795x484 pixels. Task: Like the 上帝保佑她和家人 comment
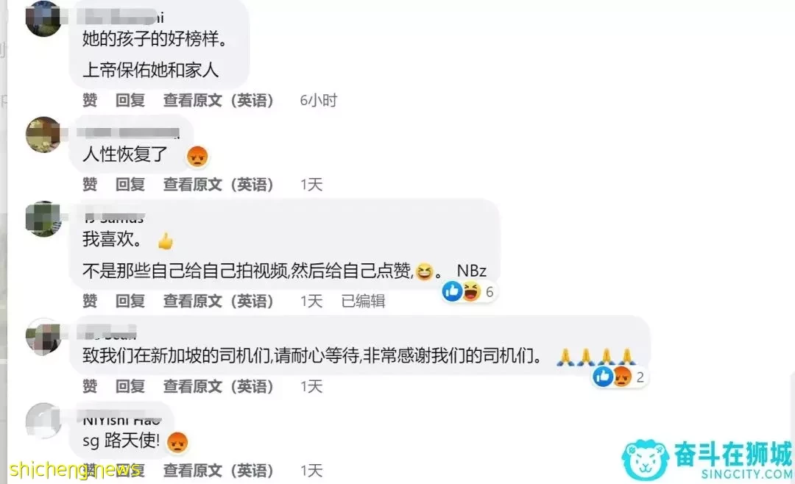90,100
